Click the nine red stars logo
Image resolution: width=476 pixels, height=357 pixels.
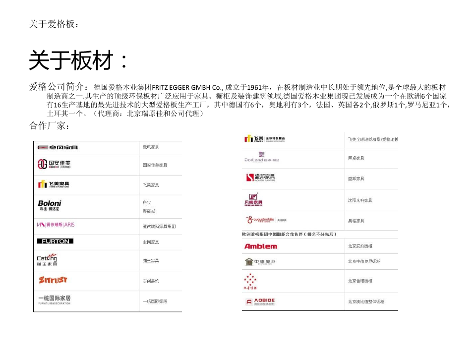[250, 281]
